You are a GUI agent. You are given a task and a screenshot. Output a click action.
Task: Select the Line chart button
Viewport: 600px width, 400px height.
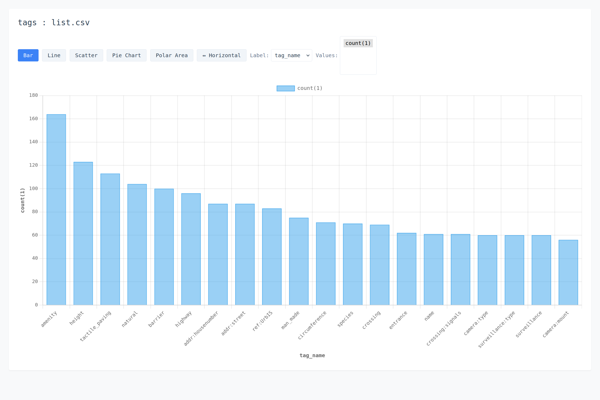point(54,55)
